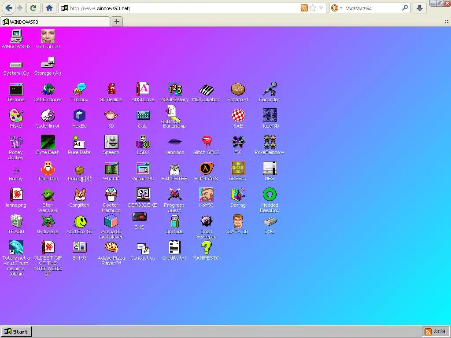Open the Bananamp player icon
This screenshot has height=338, width=451.
tap(174, 126)
